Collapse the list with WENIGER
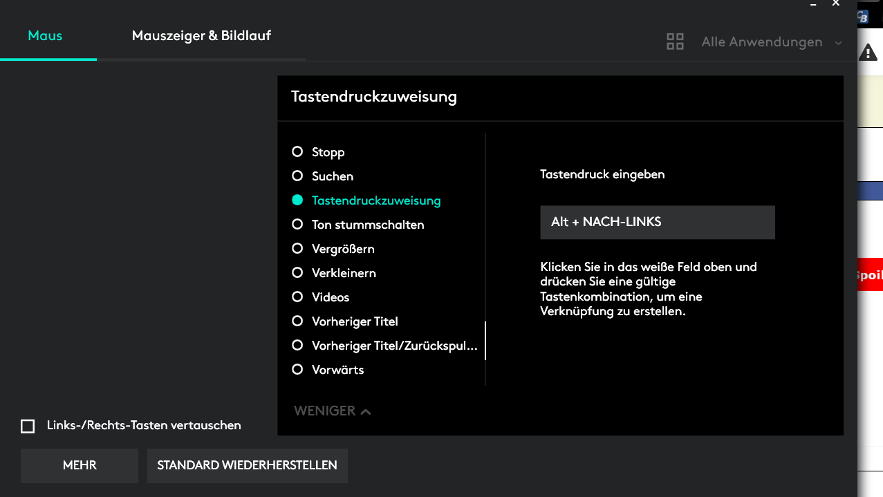 (x=333, y=411)
